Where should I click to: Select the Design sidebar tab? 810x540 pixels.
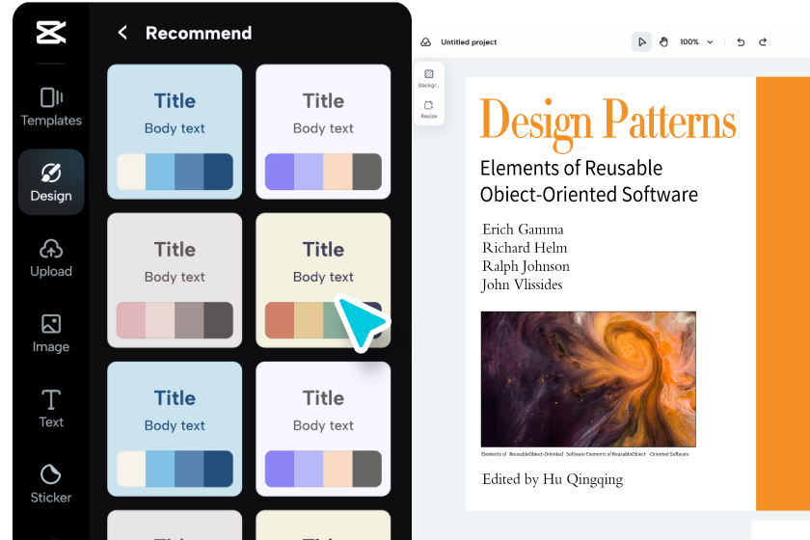(50, 182)
